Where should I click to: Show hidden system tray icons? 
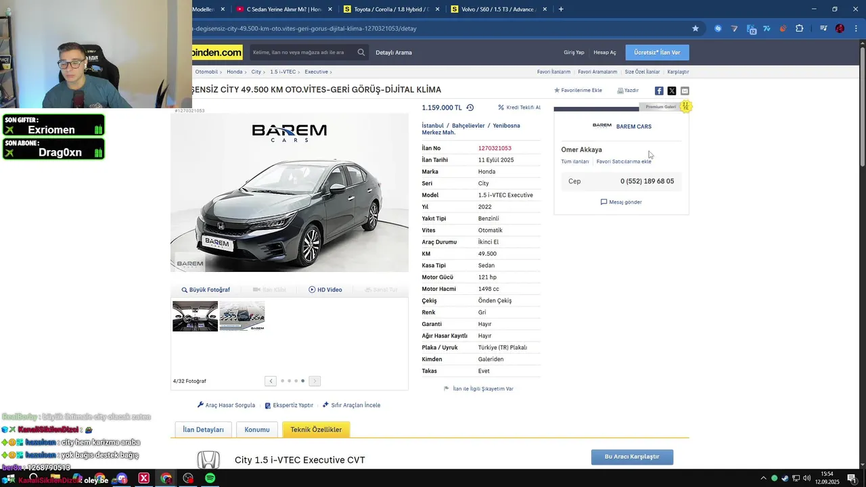tap(764, 478)
